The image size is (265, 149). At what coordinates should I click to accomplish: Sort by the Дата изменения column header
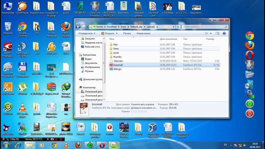click(169, 39)
